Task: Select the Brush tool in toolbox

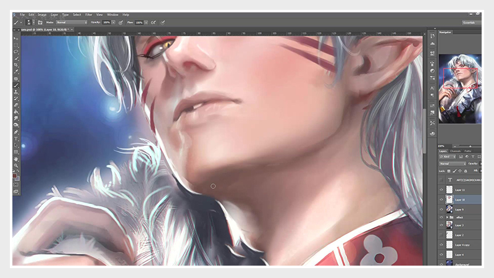Action: (x=16, y=85)
